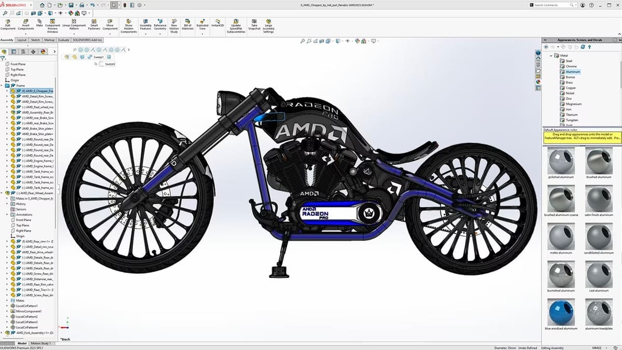Click the Edit Component tool
This screenshot has width=622, height=350.
8,26
